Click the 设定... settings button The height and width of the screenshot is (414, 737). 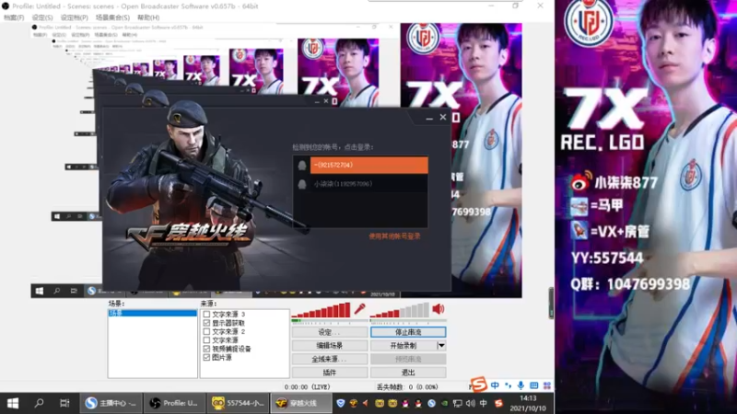(330, 332)
